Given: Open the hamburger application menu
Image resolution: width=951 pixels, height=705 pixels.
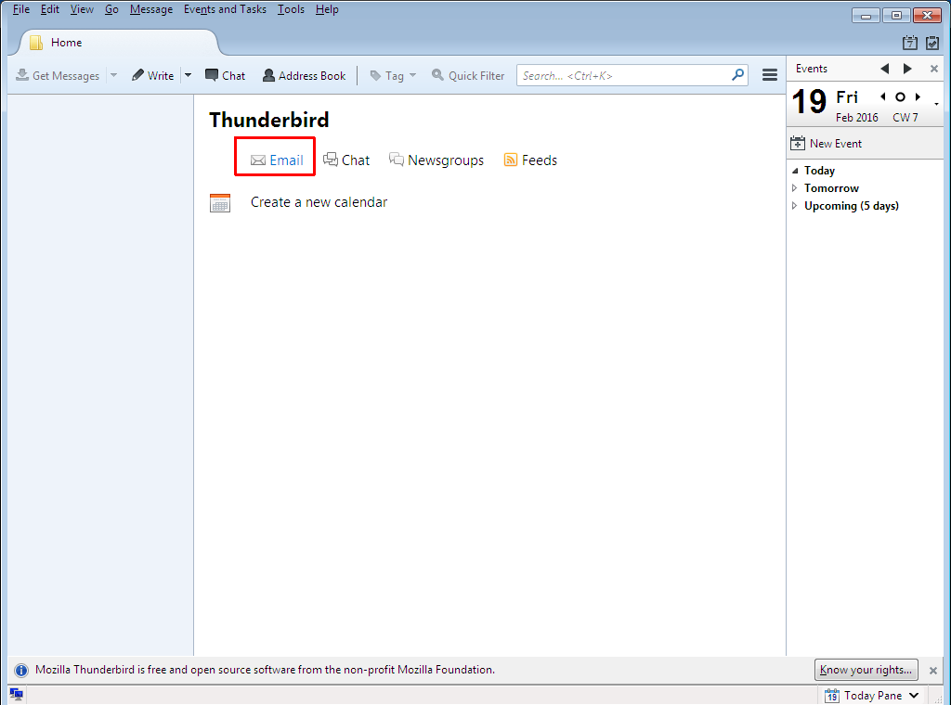Looking at the screenshot, I should pyautogui.click(x=770, y=75).
